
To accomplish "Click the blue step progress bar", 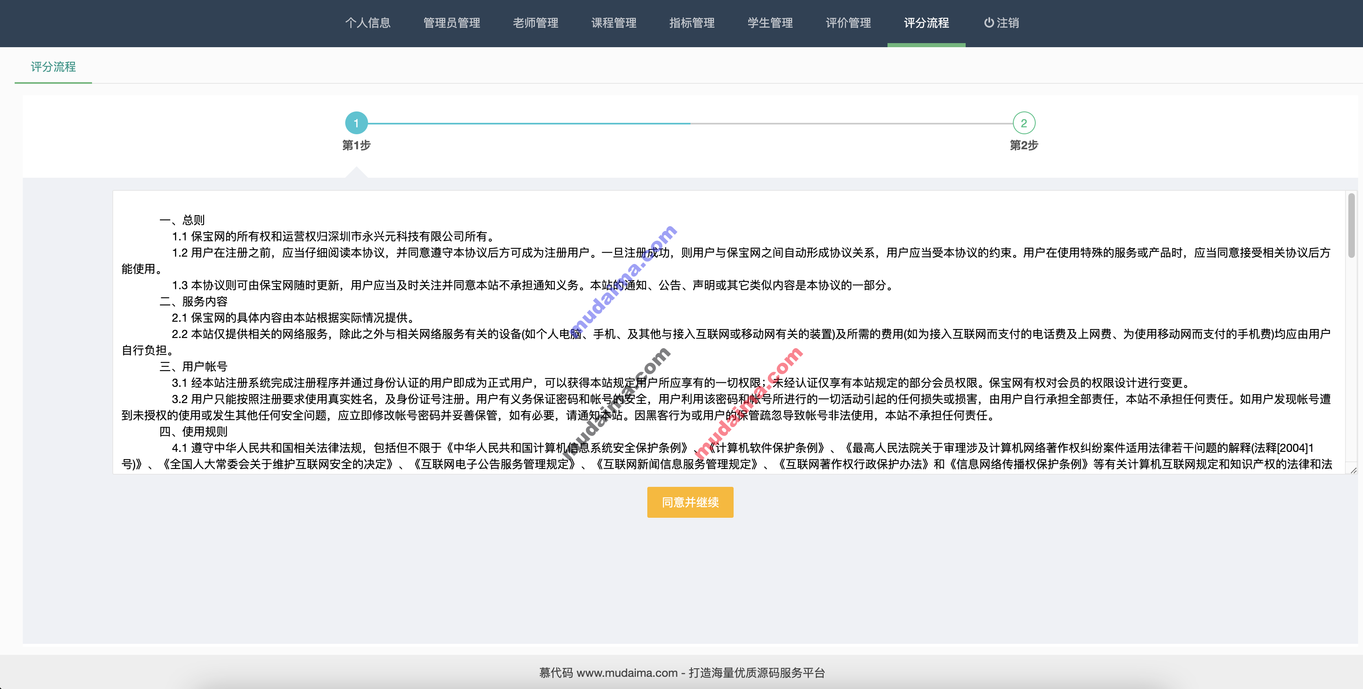I will point(528,123).
